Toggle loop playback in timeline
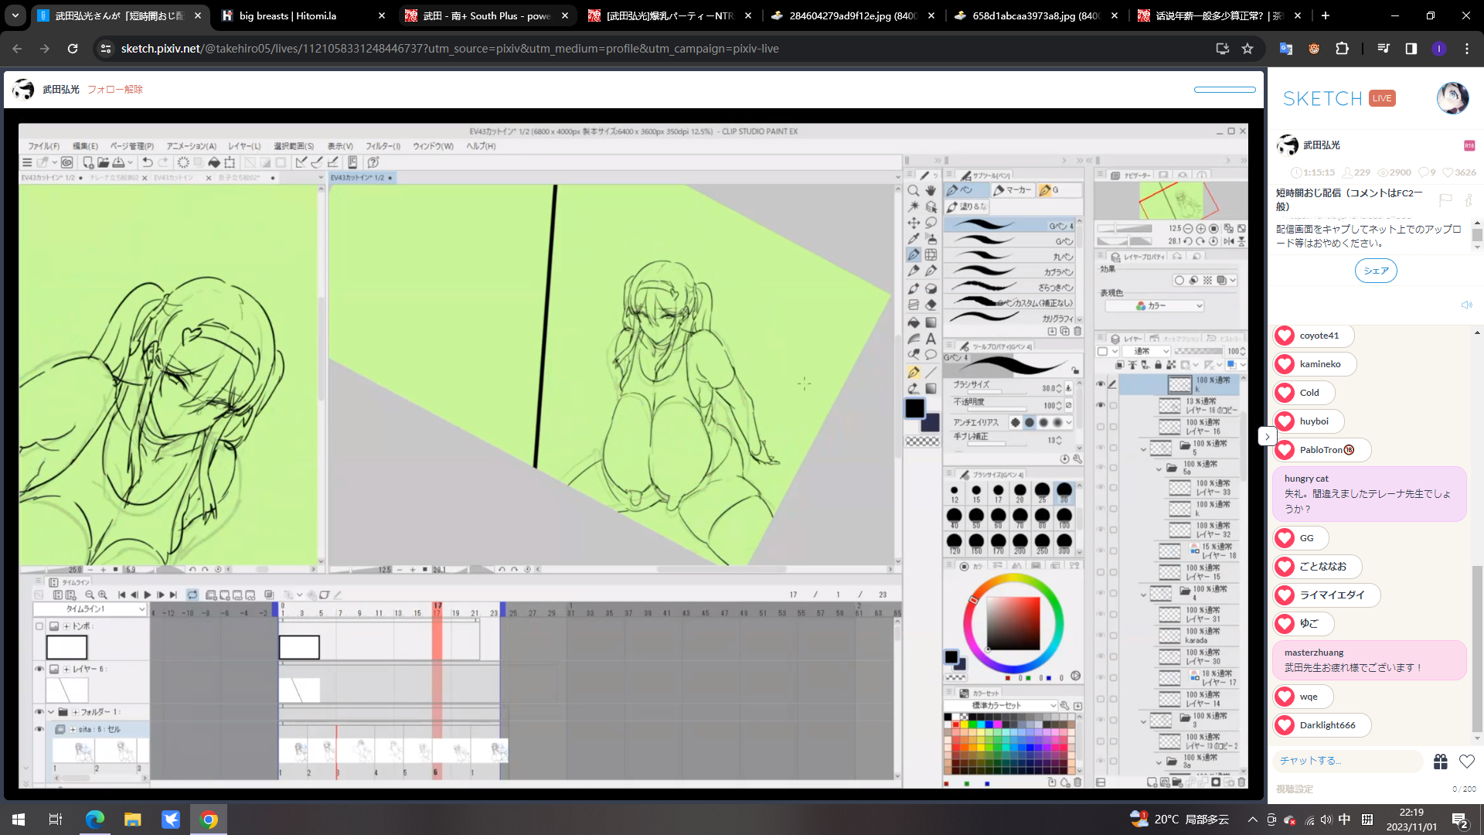Image resolution: width=1484 pixels, height=835 pixels. pyautogui.click(x=192, y=595)
